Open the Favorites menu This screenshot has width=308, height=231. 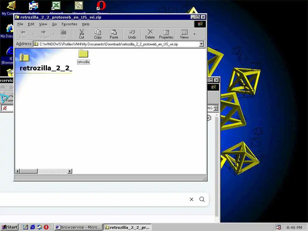[x=69, y=24]
